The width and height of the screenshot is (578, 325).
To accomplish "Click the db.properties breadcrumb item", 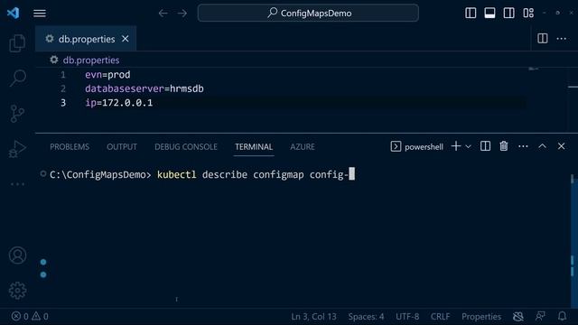I will (91, 60).
